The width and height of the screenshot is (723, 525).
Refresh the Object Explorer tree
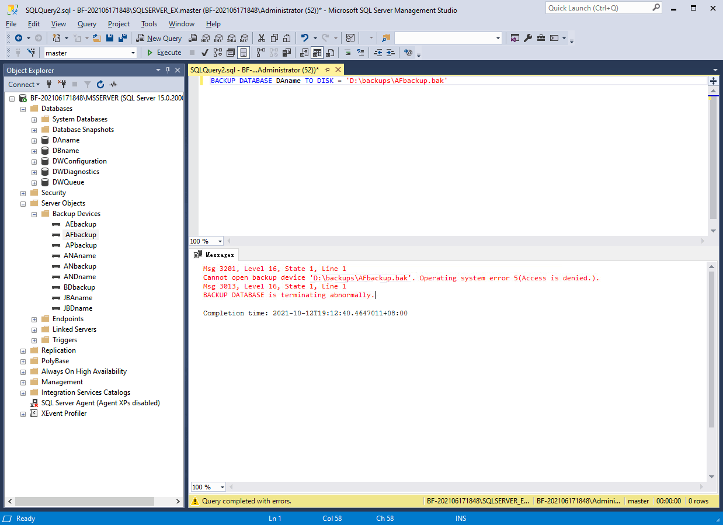coord(100,85)
